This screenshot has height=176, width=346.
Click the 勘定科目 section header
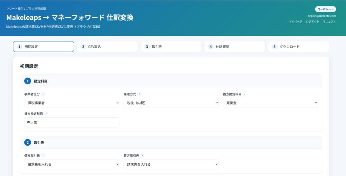[171, 81]
